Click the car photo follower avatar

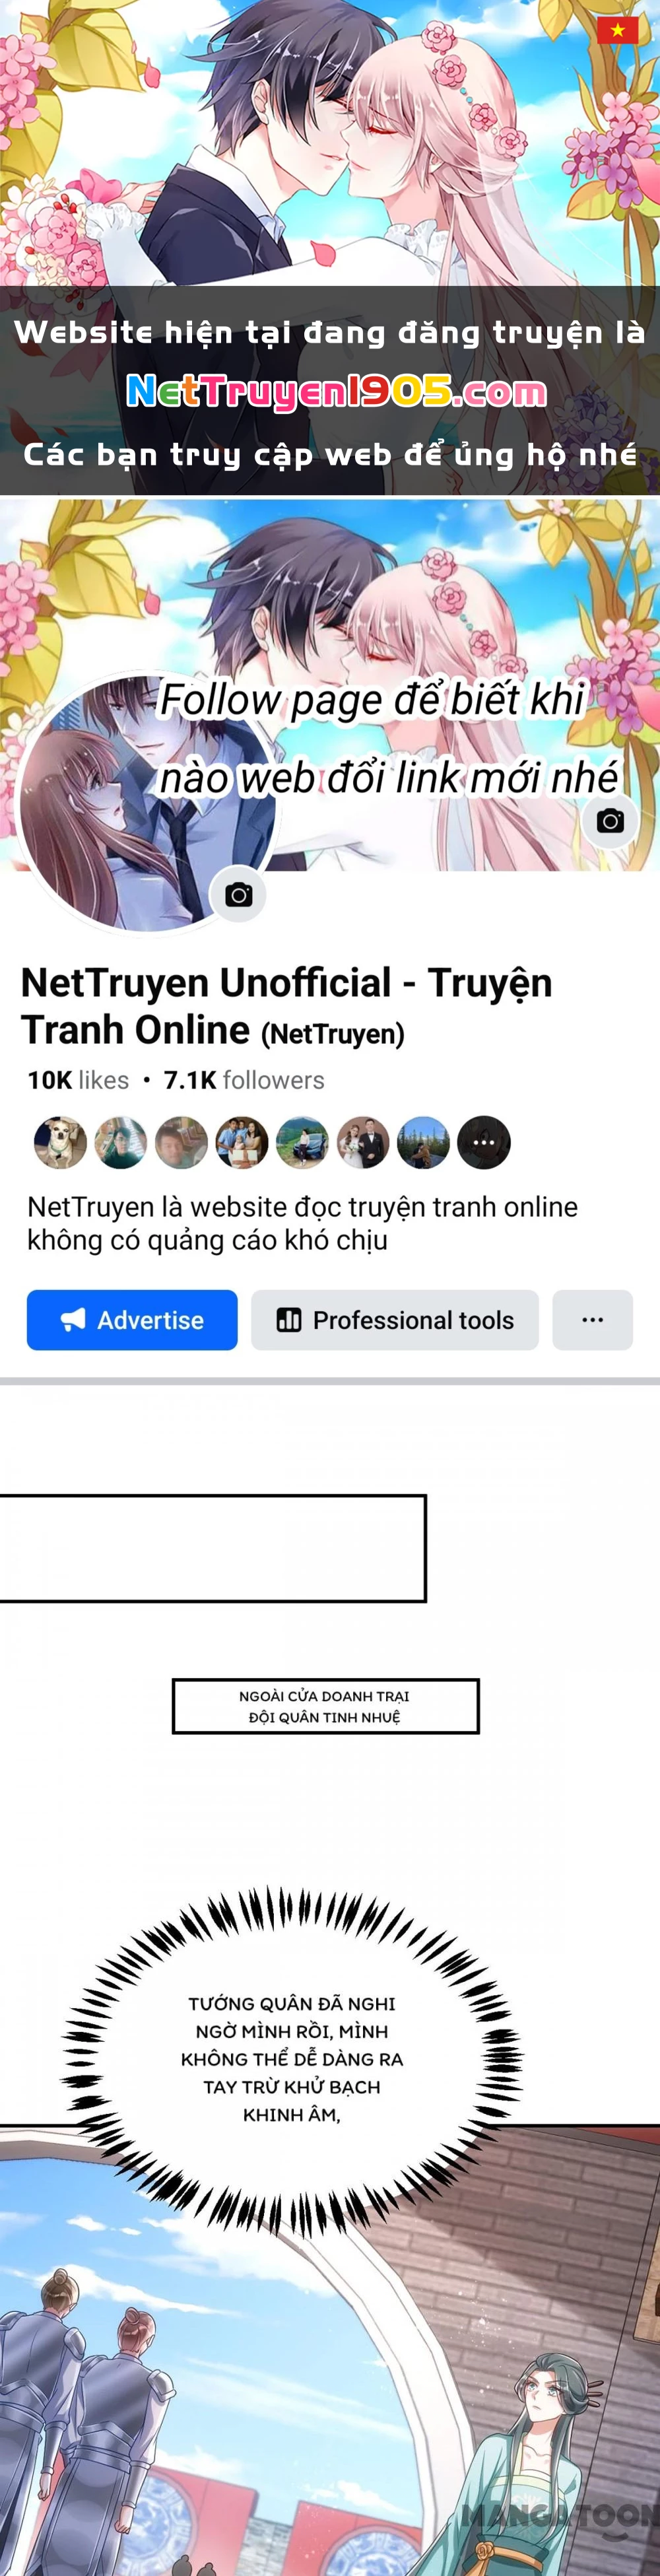302,1143
